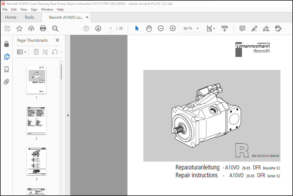Open the File menu
This screenshot has width=293, height=196.
tap(5, 9)
